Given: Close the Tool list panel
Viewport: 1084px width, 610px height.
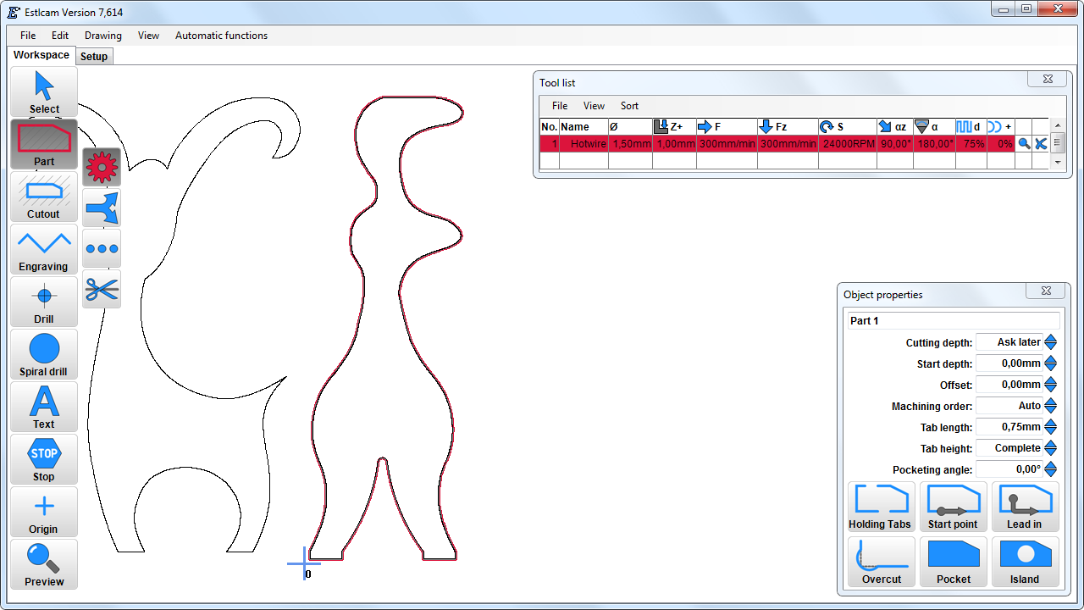Looking at the screenshot, I should click(x=1048, y=79).
